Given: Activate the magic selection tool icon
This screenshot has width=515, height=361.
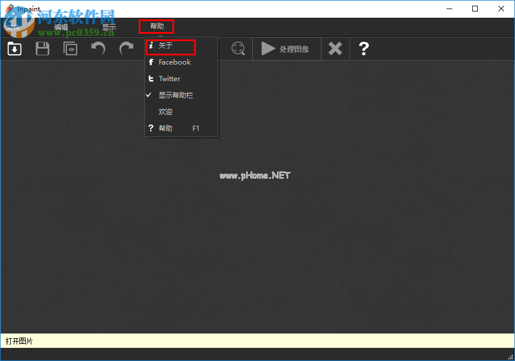Looking at the screenshot, I should pos(238,49).
